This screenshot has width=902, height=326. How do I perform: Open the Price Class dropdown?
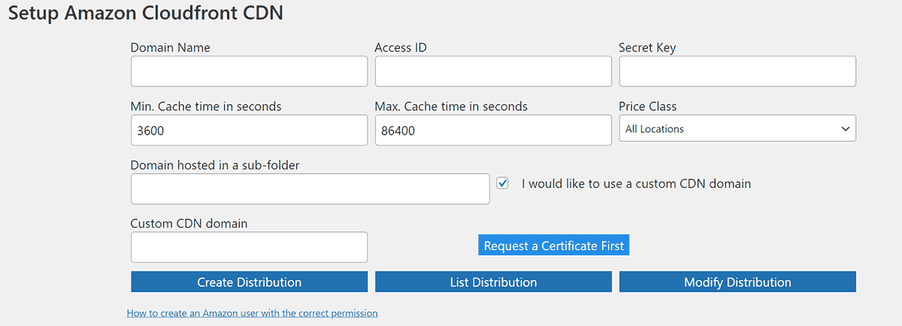pos(737,128)
